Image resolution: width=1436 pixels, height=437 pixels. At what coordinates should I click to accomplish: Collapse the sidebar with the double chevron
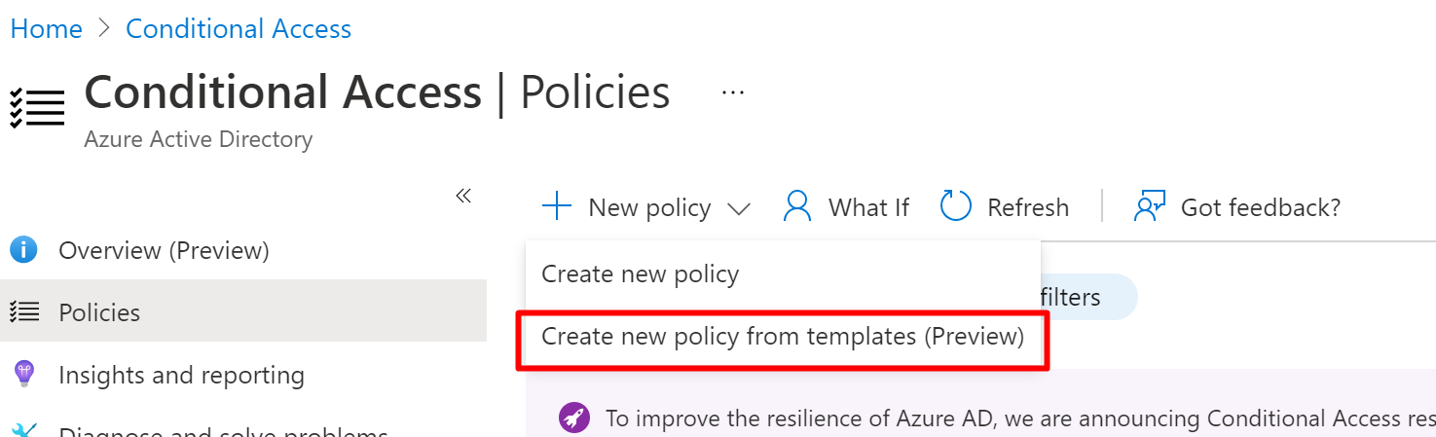point(463,196)
